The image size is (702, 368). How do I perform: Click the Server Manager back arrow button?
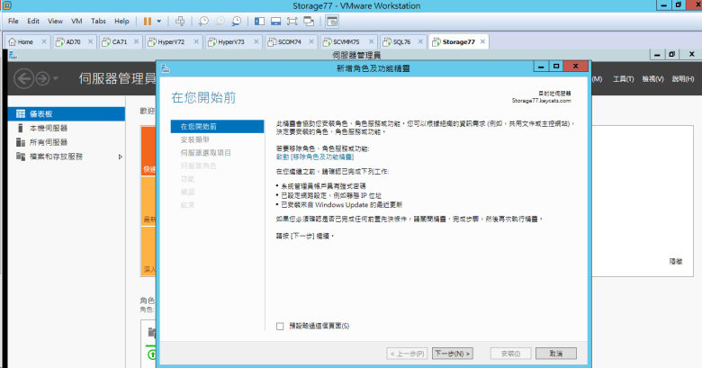[x=24, y=78]
